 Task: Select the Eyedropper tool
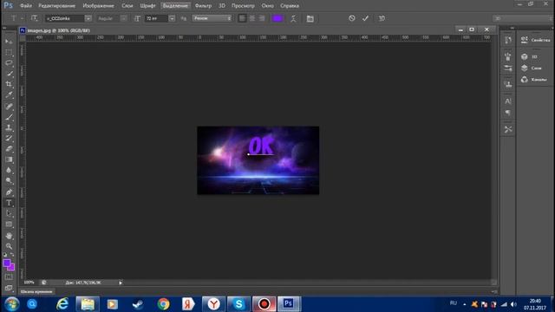[9, 94]
